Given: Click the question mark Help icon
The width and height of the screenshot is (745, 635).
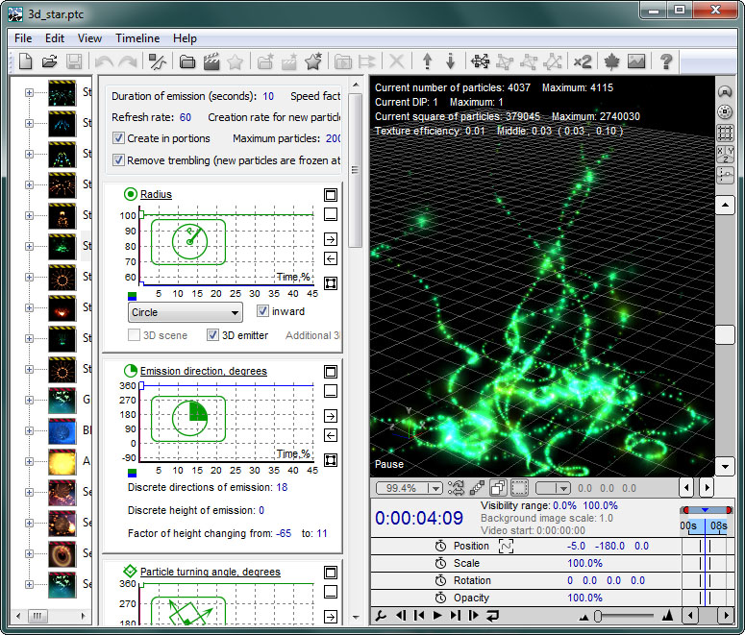Looking at the screenshot, I should 665,62.
